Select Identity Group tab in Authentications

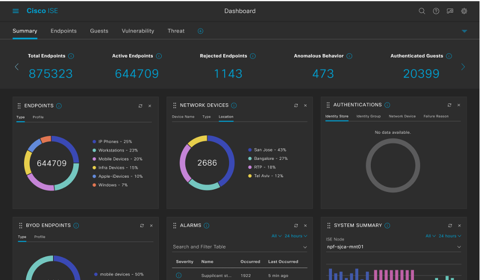pyautogui.click(x=368, y=116)
